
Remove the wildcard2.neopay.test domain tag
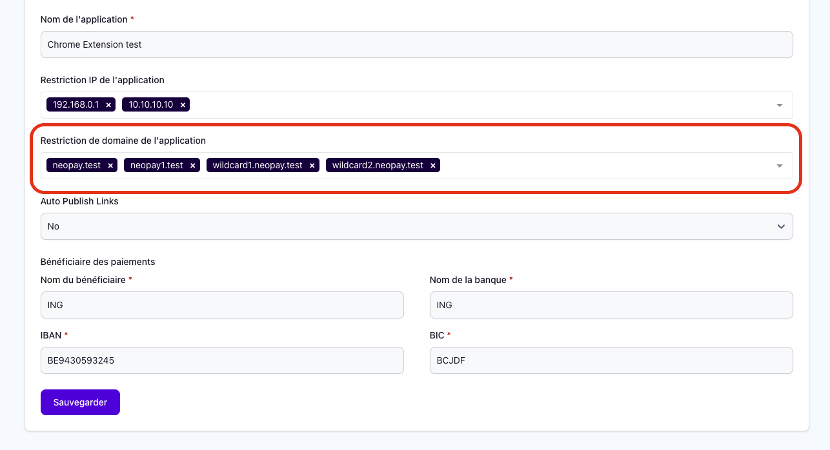[x=432, y=165]
